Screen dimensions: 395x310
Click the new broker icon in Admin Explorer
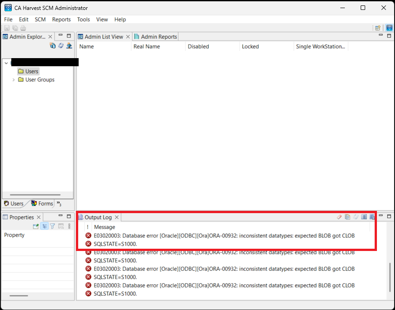point(52,46)
